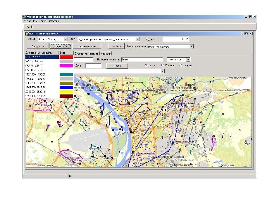This screenshot has height=209, width=279.
Task: Click the focused button next to Загрузить
Action: point(60,46)
